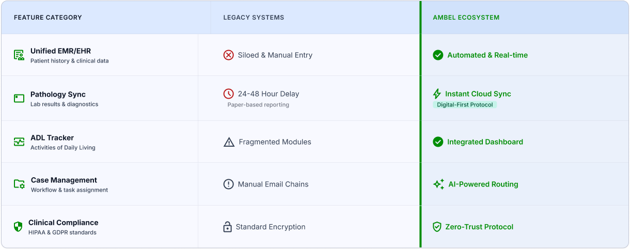Image resolution: width=630 pixels, height=250 pixels.
Task: Click the ADL Tracker heartbeat monitor icon
Action: (x=19, y=142)
